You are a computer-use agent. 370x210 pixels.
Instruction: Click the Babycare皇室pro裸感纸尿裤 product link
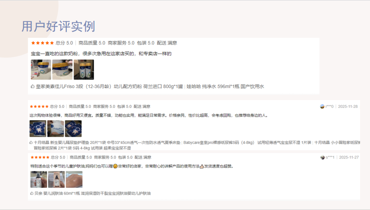(x=219, y=143)
